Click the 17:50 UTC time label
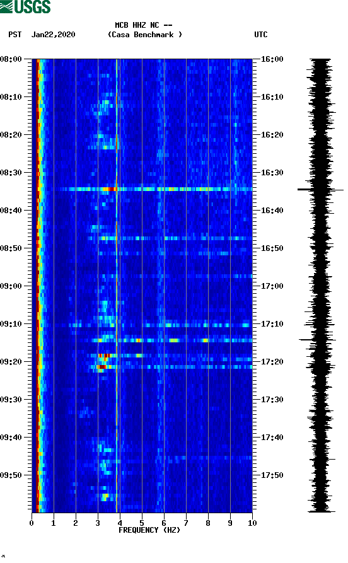Screen dimensions: 348x563 (x=272, y=475)
